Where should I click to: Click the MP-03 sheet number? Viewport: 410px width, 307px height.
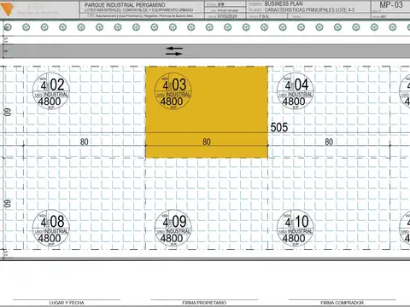pos(391,5)
